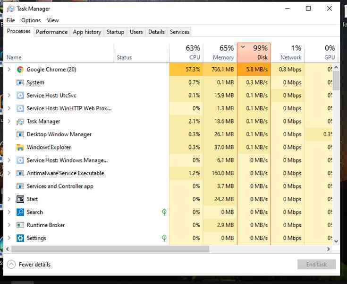Switch to the Performance tab
This screenshot has height=284, width=347.
click(52, 32)
